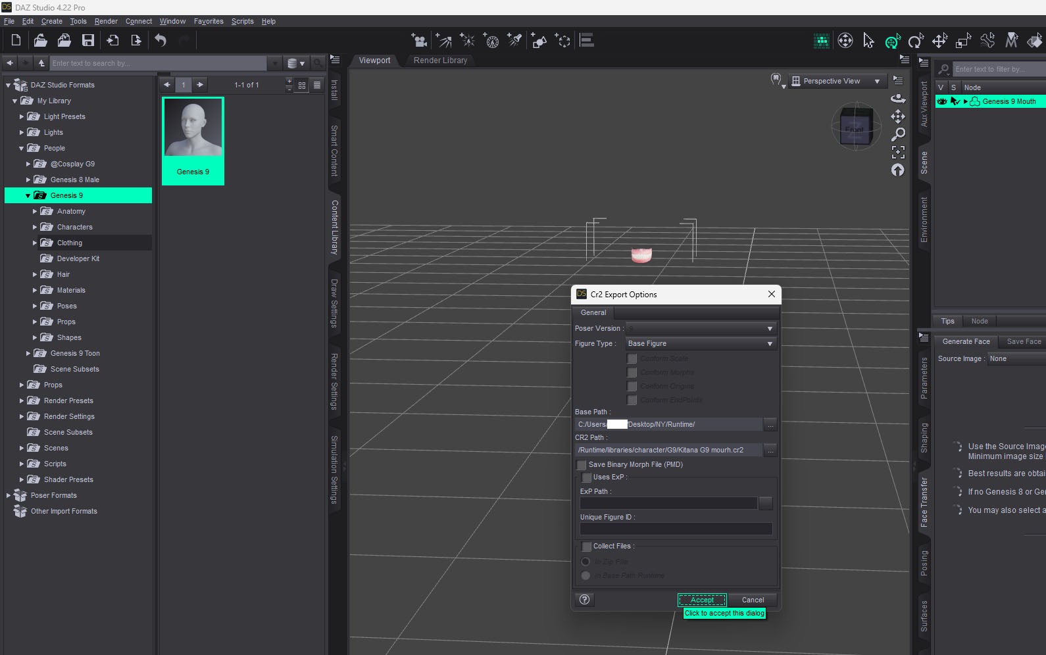1046x655 pixels.
Task: Click the Import file toolbar icon
Action: point(112,41)
